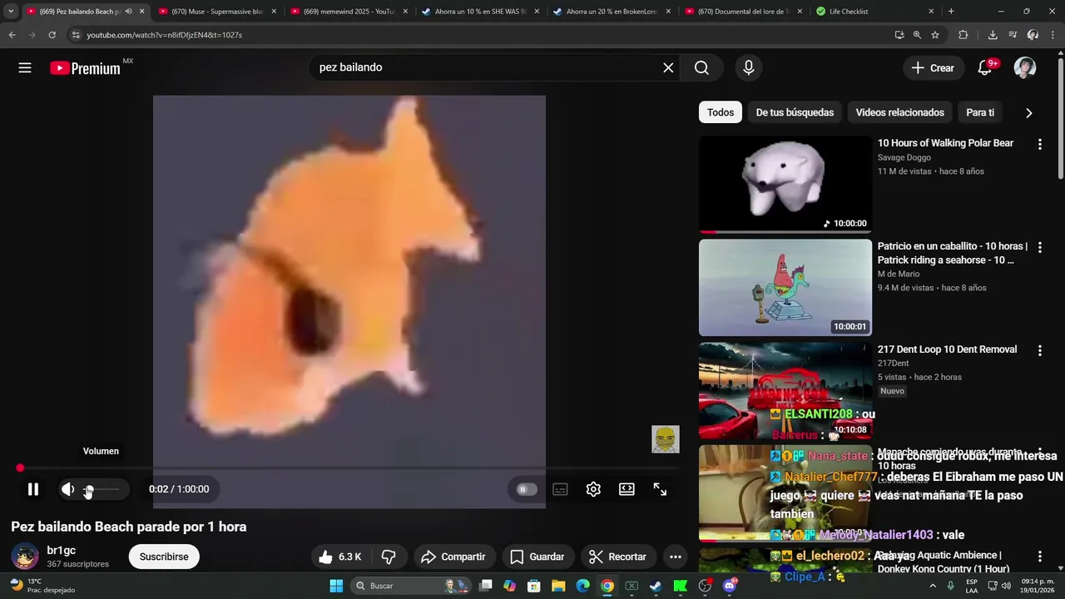Screen dimensions: 1065x599
Task: Open the Windows Start menu
Action: [x=336, y=586]
